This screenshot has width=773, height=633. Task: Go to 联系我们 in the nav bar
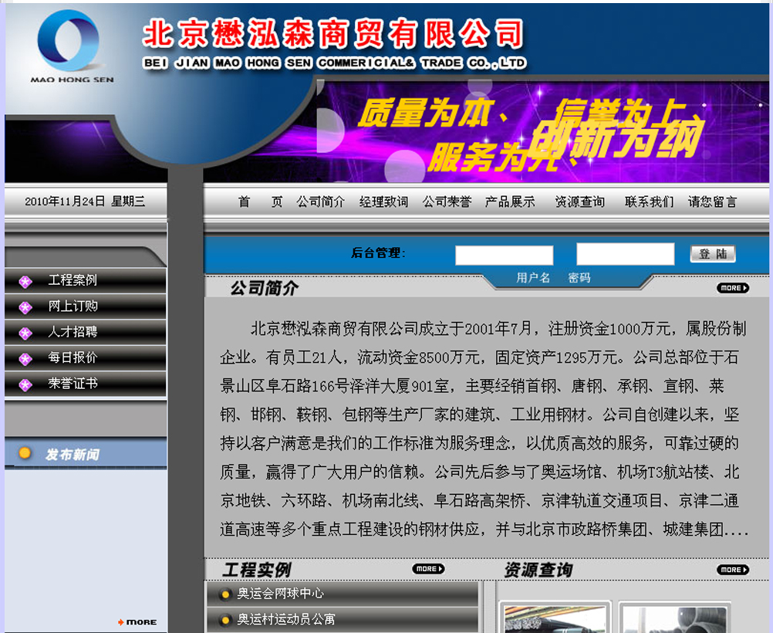pyautogui.click(x=649, y=201)
